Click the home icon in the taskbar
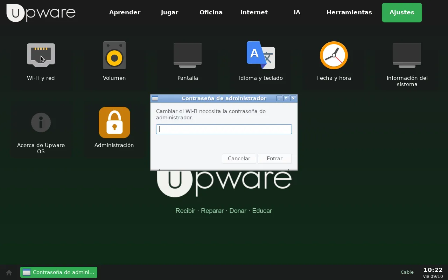 (9, 272)
